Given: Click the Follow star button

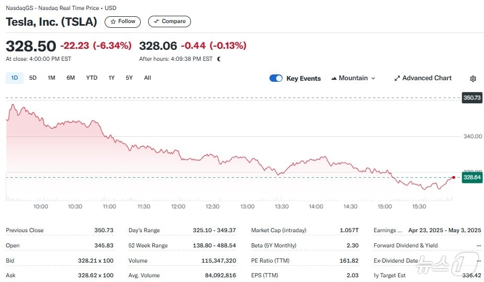Looking at the screenshot, I should 122,21.
